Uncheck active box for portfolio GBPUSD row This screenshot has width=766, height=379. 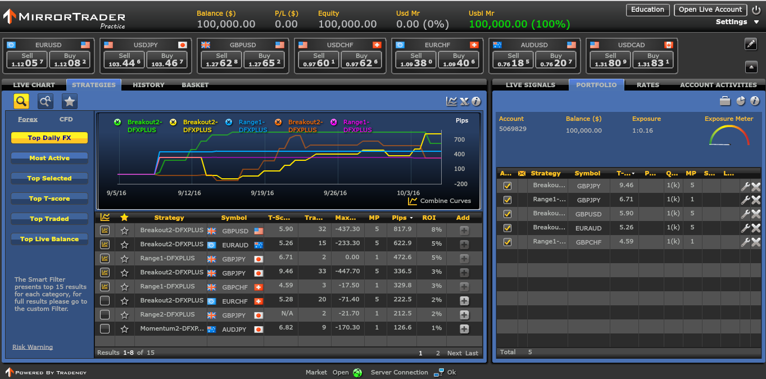click(507, 214)
